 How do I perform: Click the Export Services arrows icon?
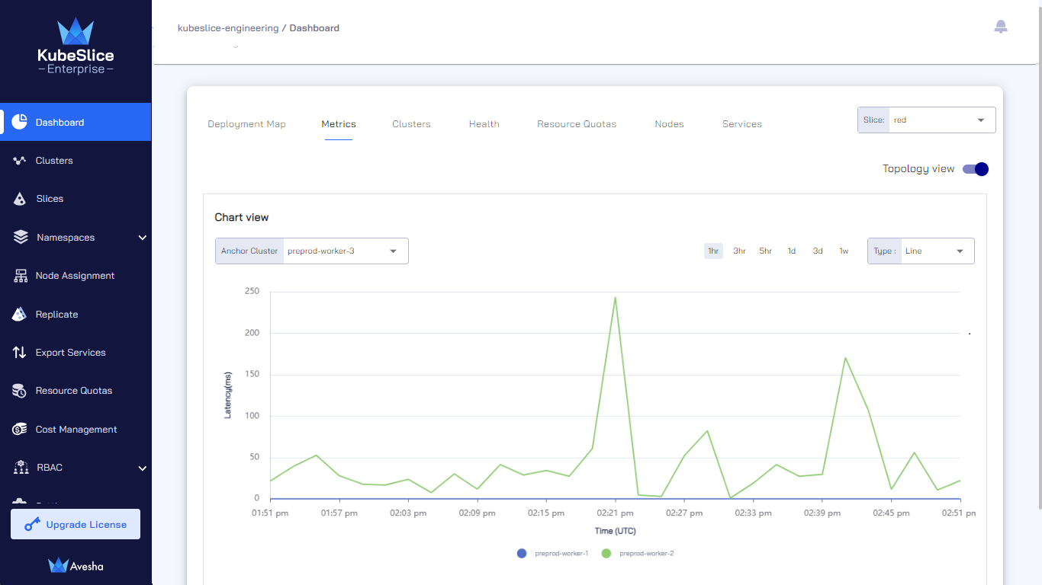click(20, 353)
